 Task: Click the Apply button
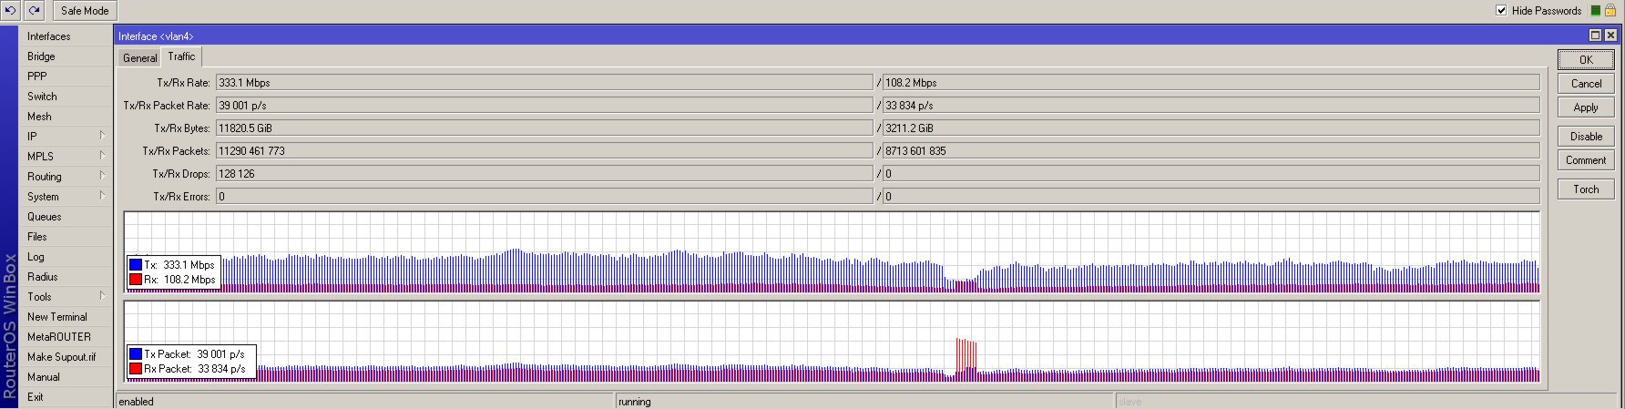(1585, 107)
